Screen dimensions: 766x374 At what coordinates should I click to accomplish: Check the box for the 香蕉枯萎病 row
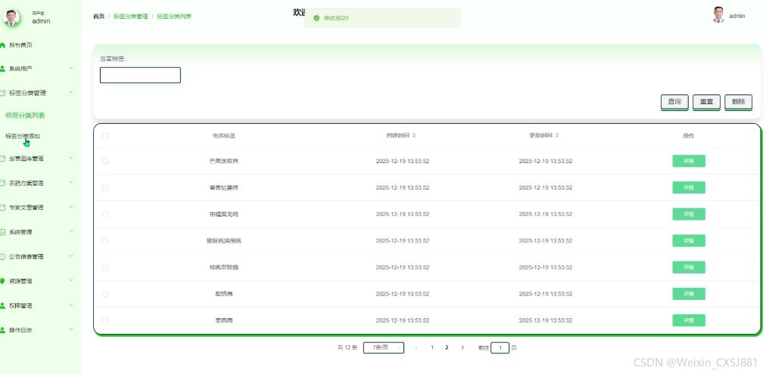click(105, 187)
